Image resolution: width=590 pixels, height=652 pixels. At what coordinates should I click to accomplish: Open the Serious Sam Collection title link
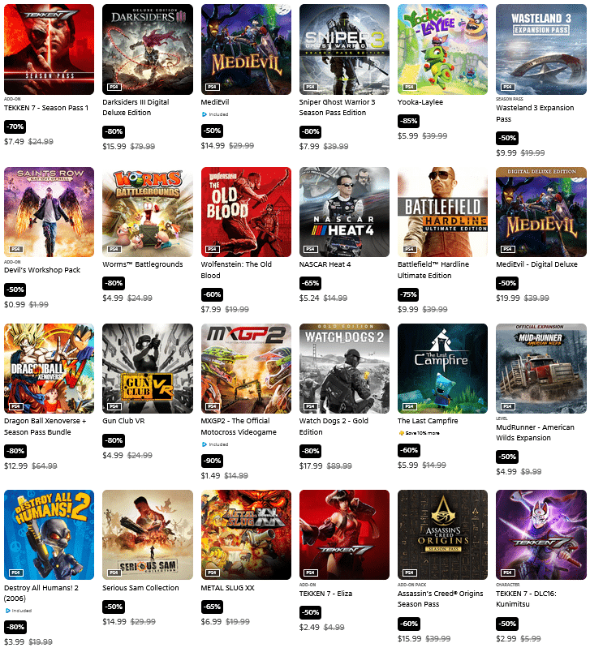(140, 588)
